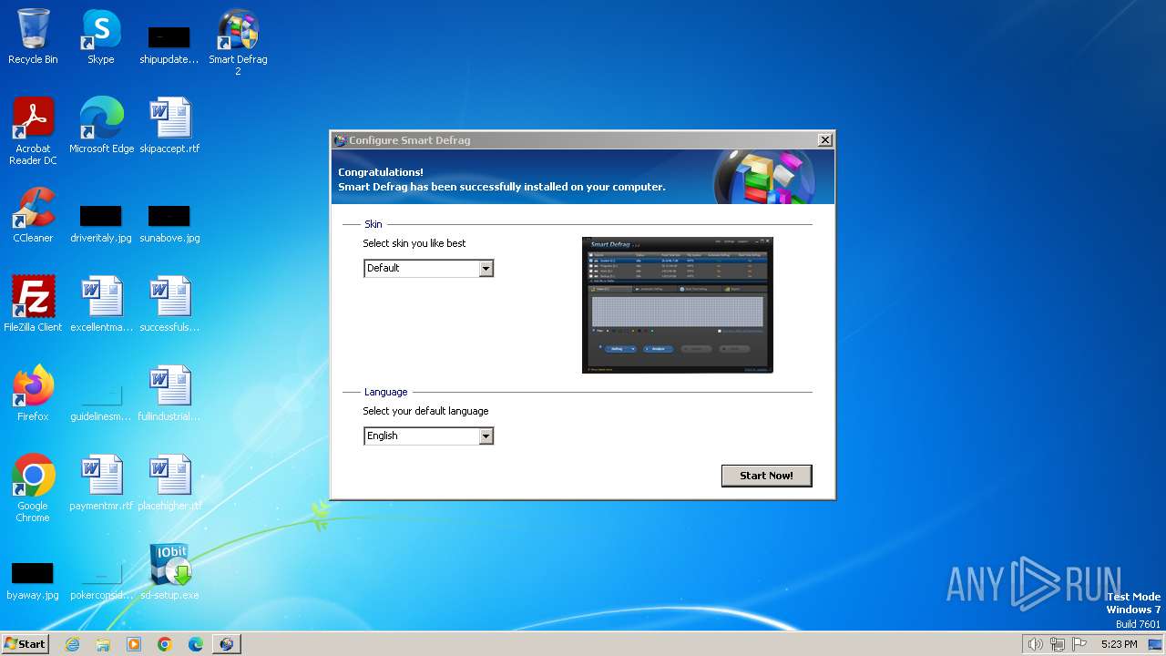1166x656 pixels.
Task: Open Acrobat Reader DC shortcut
Action: coord(33,131)
